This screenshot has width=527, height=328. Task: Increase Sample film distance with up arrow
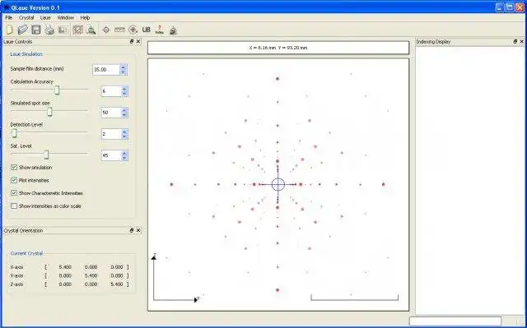point(123,67)
